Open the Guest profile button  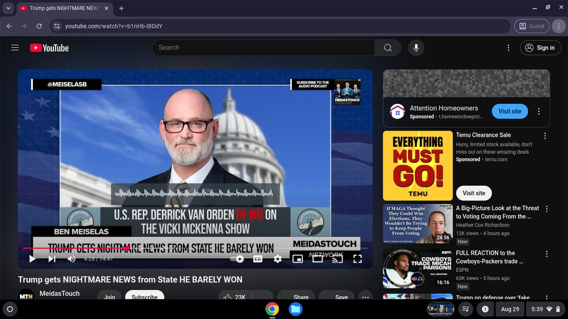point(532,26)
